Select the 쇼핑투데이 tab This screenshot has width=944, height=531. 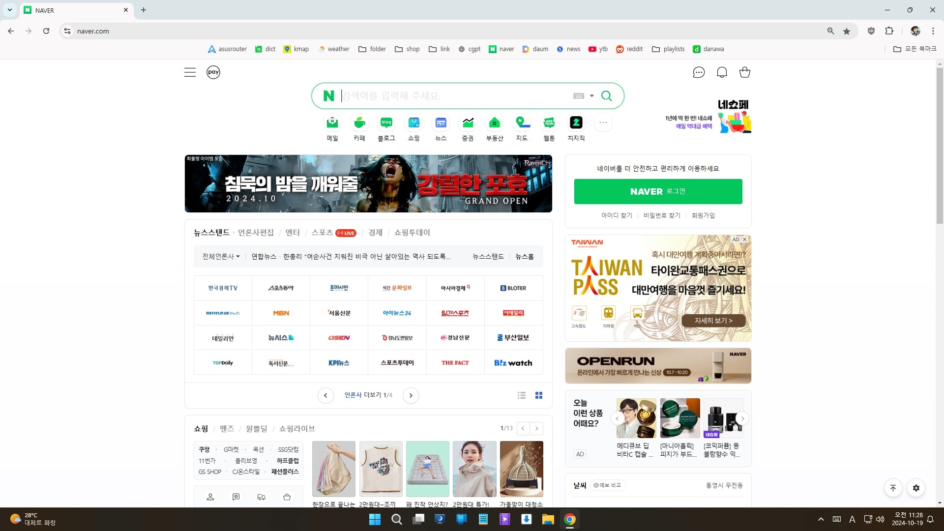coord(412,233)
